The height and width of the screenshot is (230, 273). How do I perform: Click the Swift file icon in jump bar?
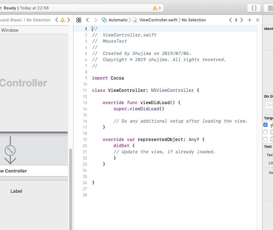(135, 20)
